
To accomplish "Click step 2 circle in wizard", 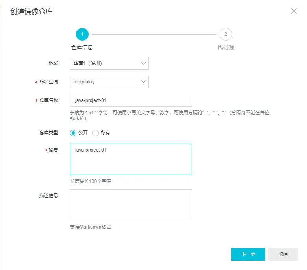I will (226, 34).
